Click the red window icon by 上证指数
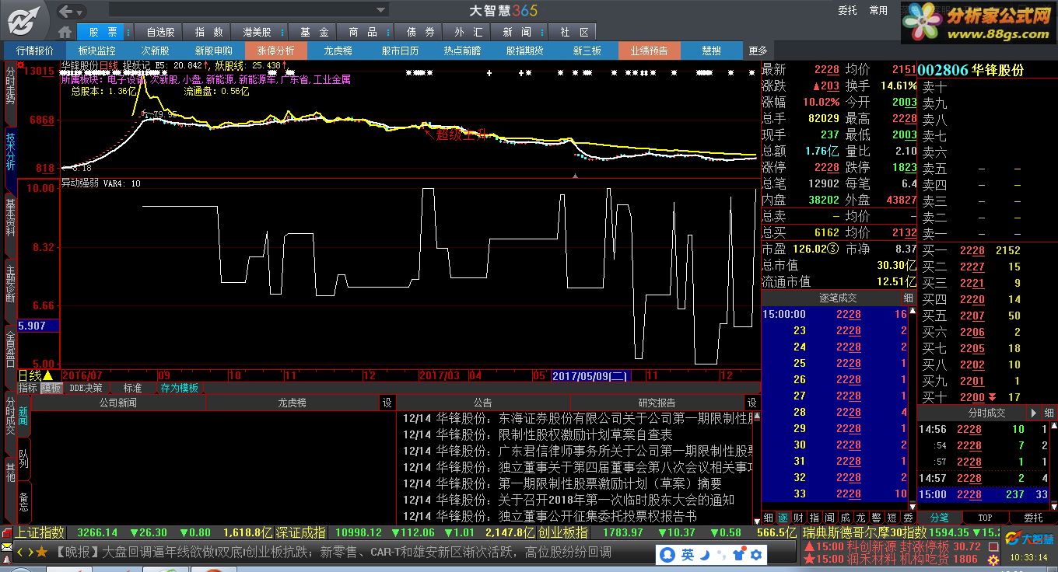This screenshot has height=572, width=1058. coord(8,533)
